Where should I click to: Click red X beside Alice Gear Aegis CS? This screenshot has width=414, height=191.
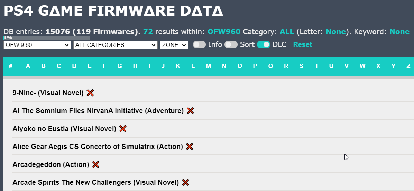pos(190,147)
